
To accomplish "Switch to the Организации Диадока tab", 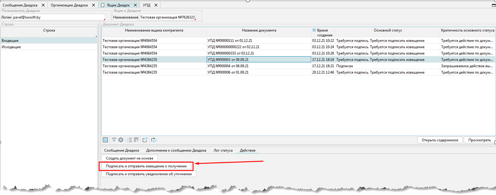I will click(69, 5).
